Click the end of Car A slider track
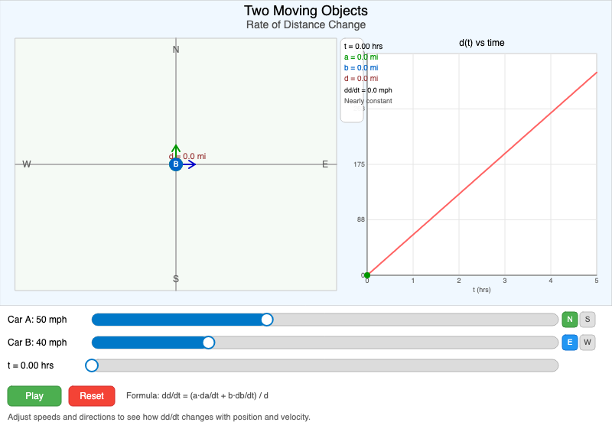Viewport: 612px width, 445px height. [556, 320]
